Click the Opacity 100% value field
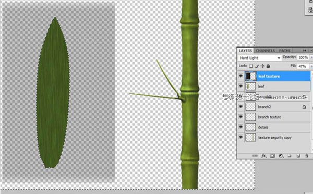 (x=303, y=57)
